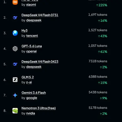Viewport: 122px width, 122px height.
Task: Click the DeepSeek whale icon in row 2
Action: [x=15, y=18]
